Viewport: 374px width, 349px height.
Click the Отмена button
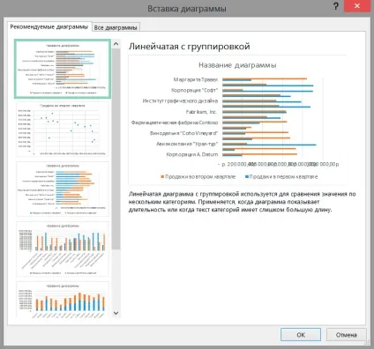(x=346, y=335)
